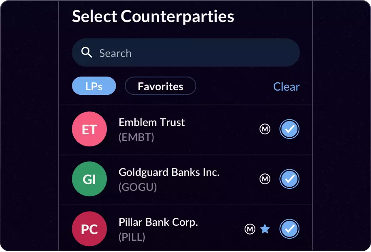
Task: Select the Pillar Bank Corp. row
Action: 179,229
